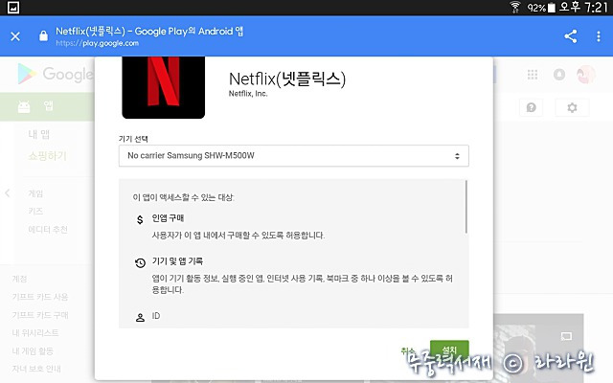Click the 기기 및 앱 기록 heading
This screenshot has height=383, width=613.
pyautogui.click(x=177, y=261)
